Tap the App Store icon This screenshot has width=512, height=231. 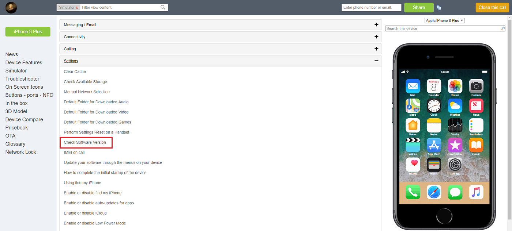(x=434, y=145)
